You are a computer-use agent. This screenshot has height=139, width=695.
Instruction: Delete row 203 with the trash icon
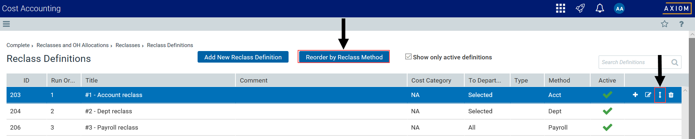click(x=671, y=95)
